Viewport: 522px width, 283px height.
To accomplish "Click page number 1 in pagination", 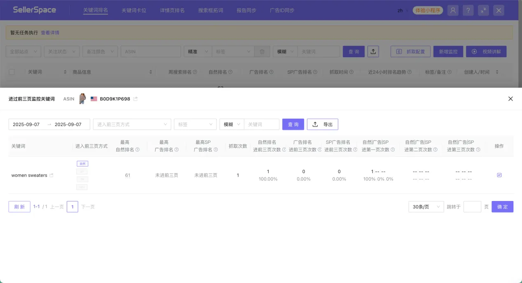I will tap(73, 207).
